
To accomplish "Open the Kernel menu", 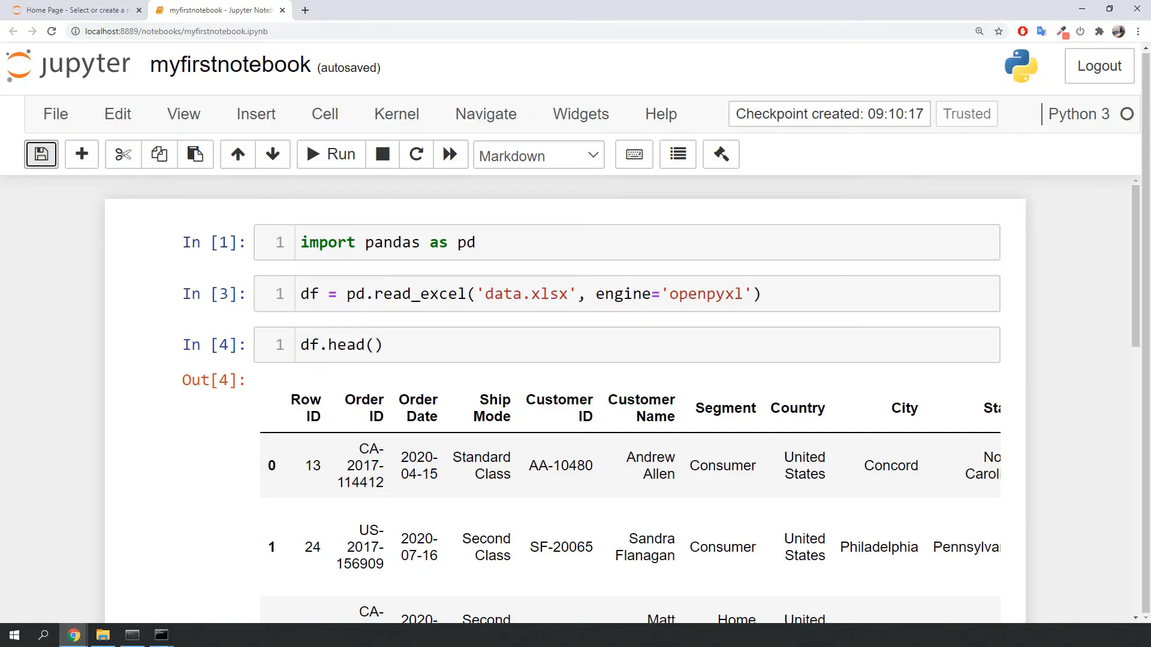I will 396,114.
